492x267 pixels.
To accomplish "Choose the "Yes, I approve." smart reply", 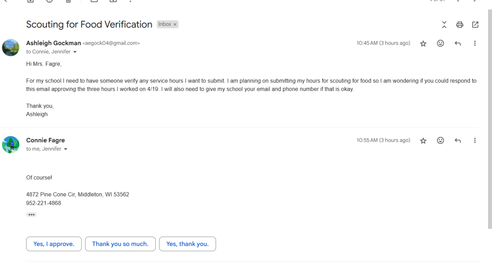I will 54,244.
